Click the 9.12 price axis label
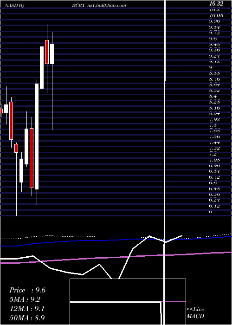 click(214, 62)
